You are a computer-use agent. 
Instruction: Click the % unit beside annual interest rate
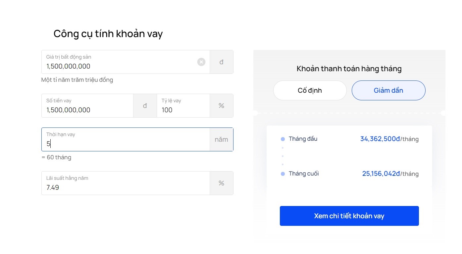pos(222,183)
